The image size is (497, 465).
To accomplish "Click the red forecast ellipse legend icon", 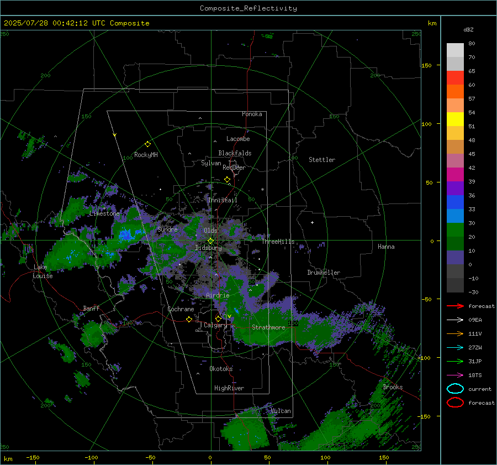I will [x=455, y=403].
